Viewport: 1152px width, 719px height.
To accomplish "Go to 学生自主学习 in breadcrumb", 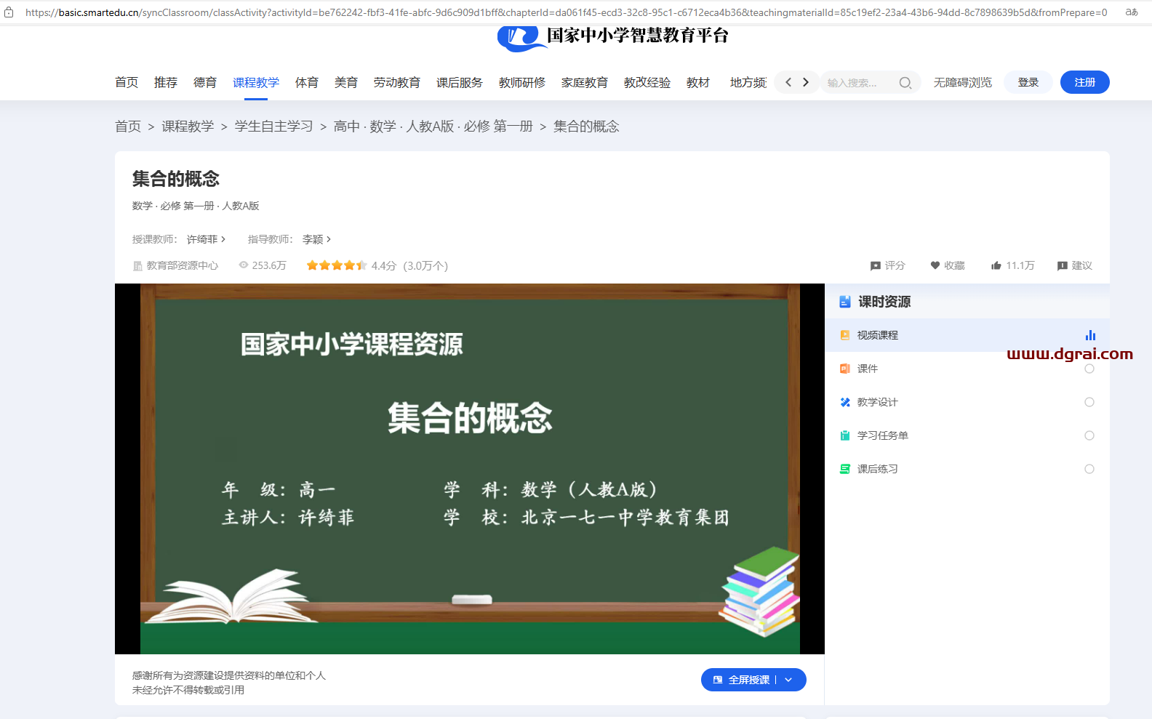I will tap(274, 126).
